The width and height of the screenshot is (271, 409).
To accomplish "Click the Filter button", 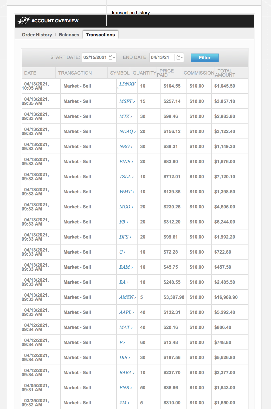I will [204, 58].
